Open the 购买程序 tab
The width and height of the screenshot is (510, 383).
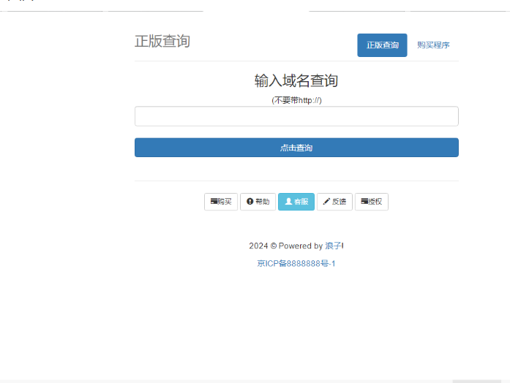433,45
